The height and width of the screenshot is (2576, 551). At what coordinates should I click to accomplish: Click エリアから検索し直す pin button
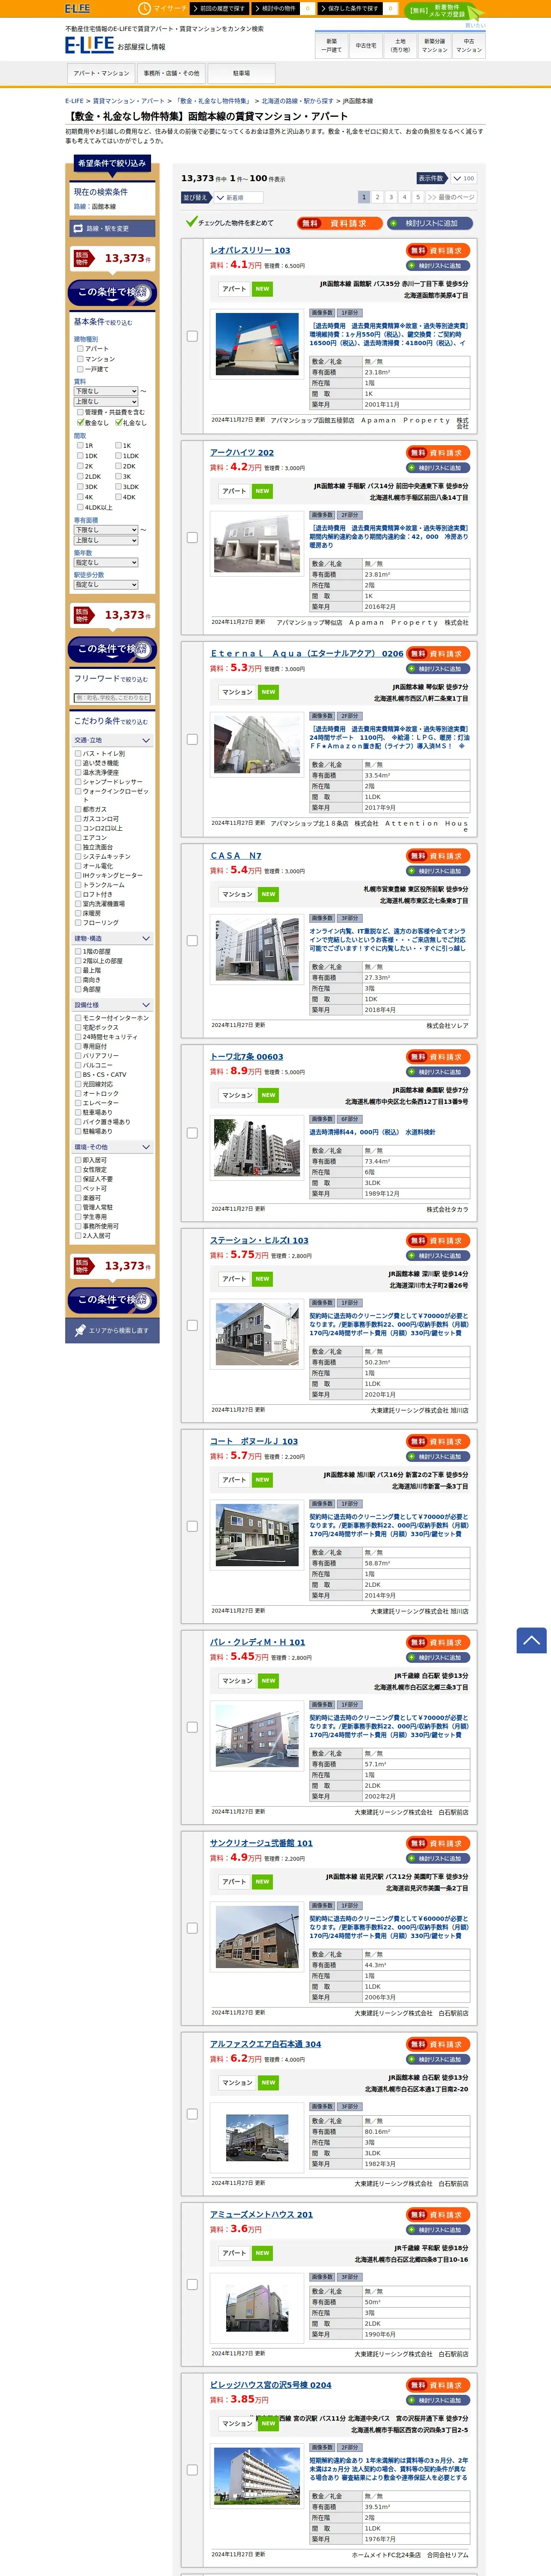pyautogui.click(x=112, y=1330)
